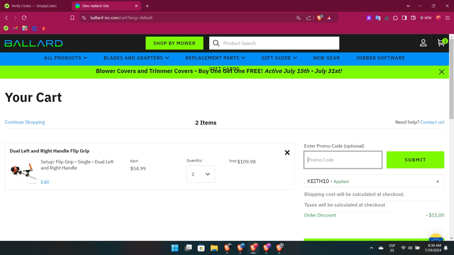The image size is (454, 255).
Task: Open the Brave Wallet icon
Action: coord(413,18)
